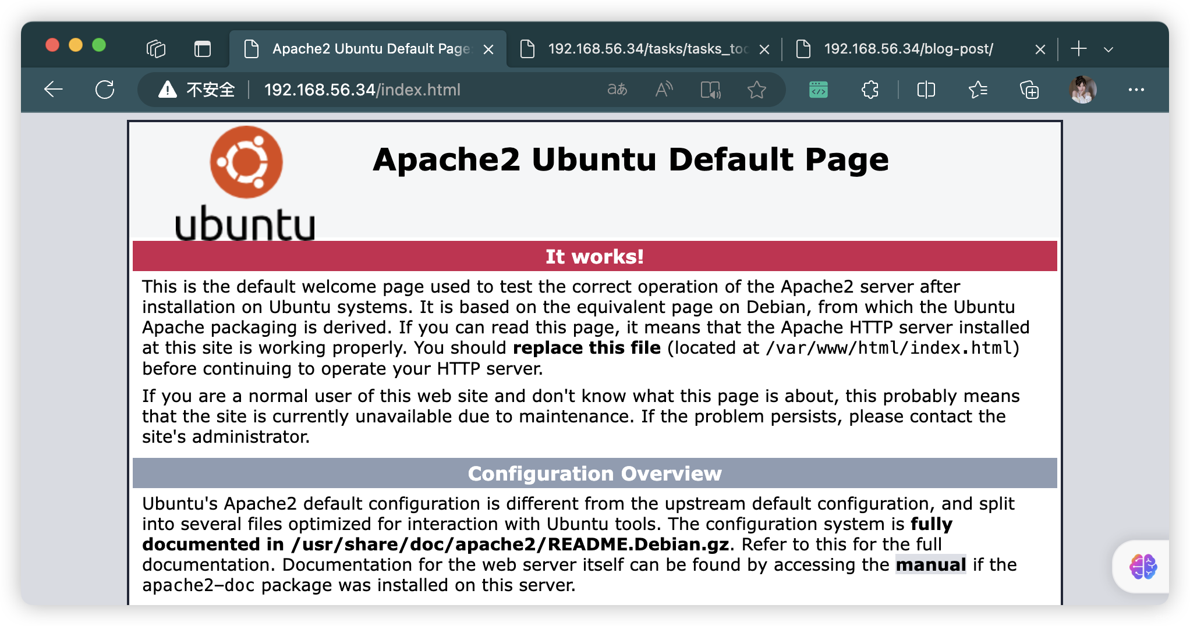Screen dimensions: 1190x626
Task: Open the Collections panel
Action: pyautogui.click(x=1029, y=90)
